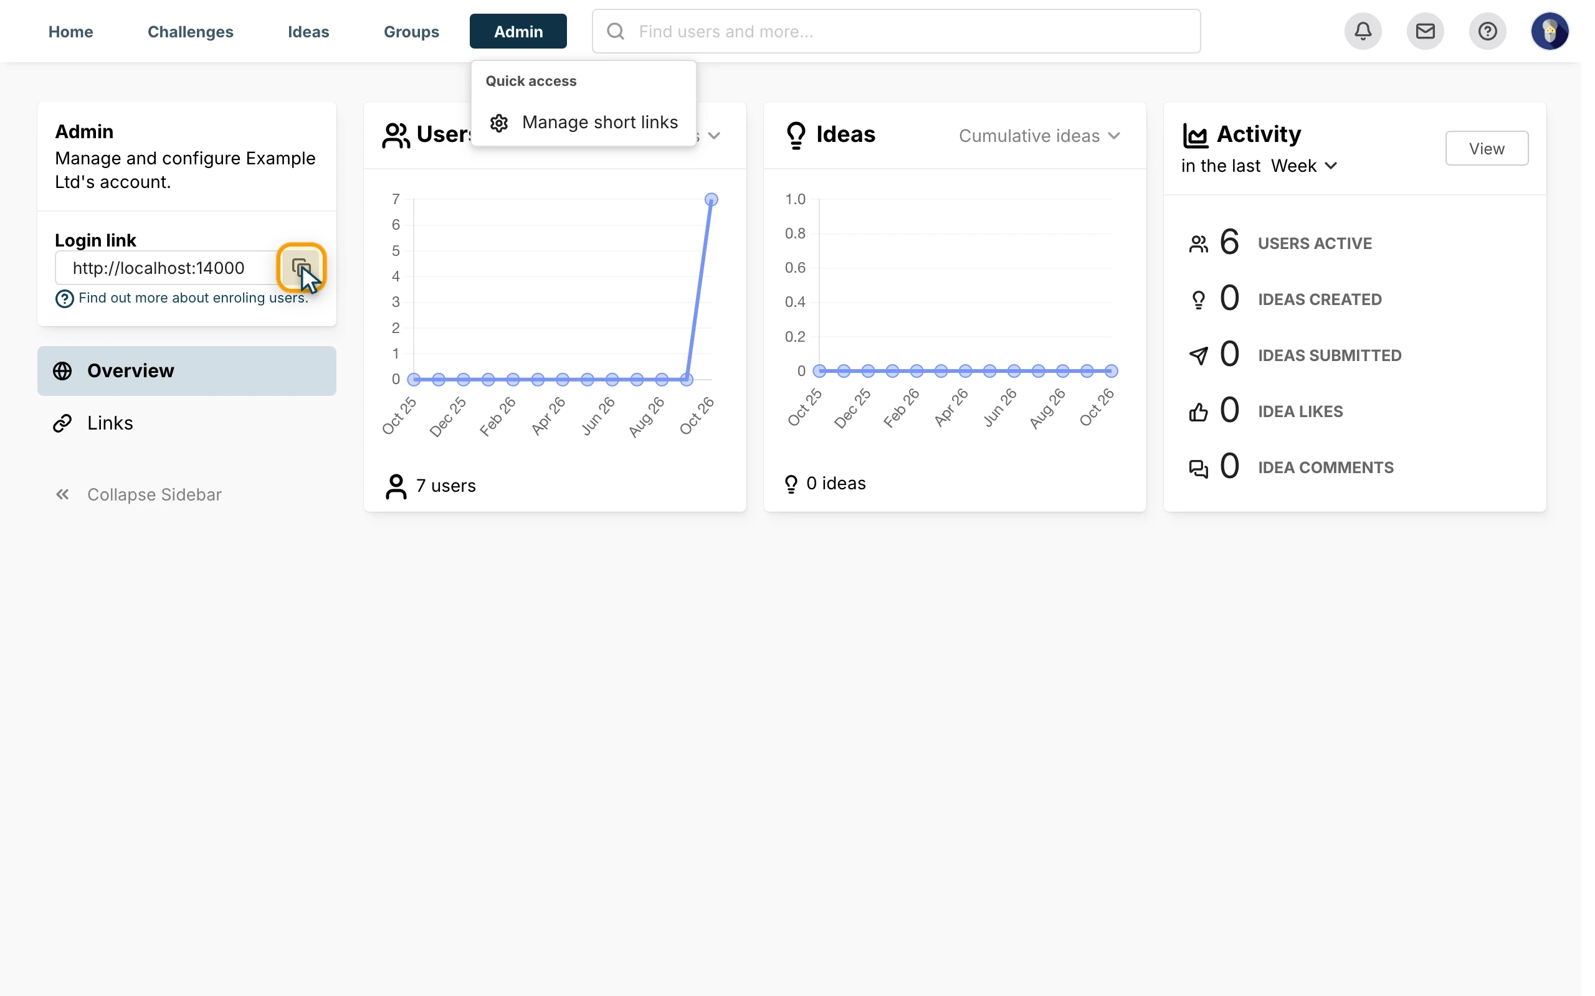Click the Ideas panel lightbulb icon
Image resolution: width=1595 pixels, height=996 pixels.
pyautogui.click(x=796, y=135)
